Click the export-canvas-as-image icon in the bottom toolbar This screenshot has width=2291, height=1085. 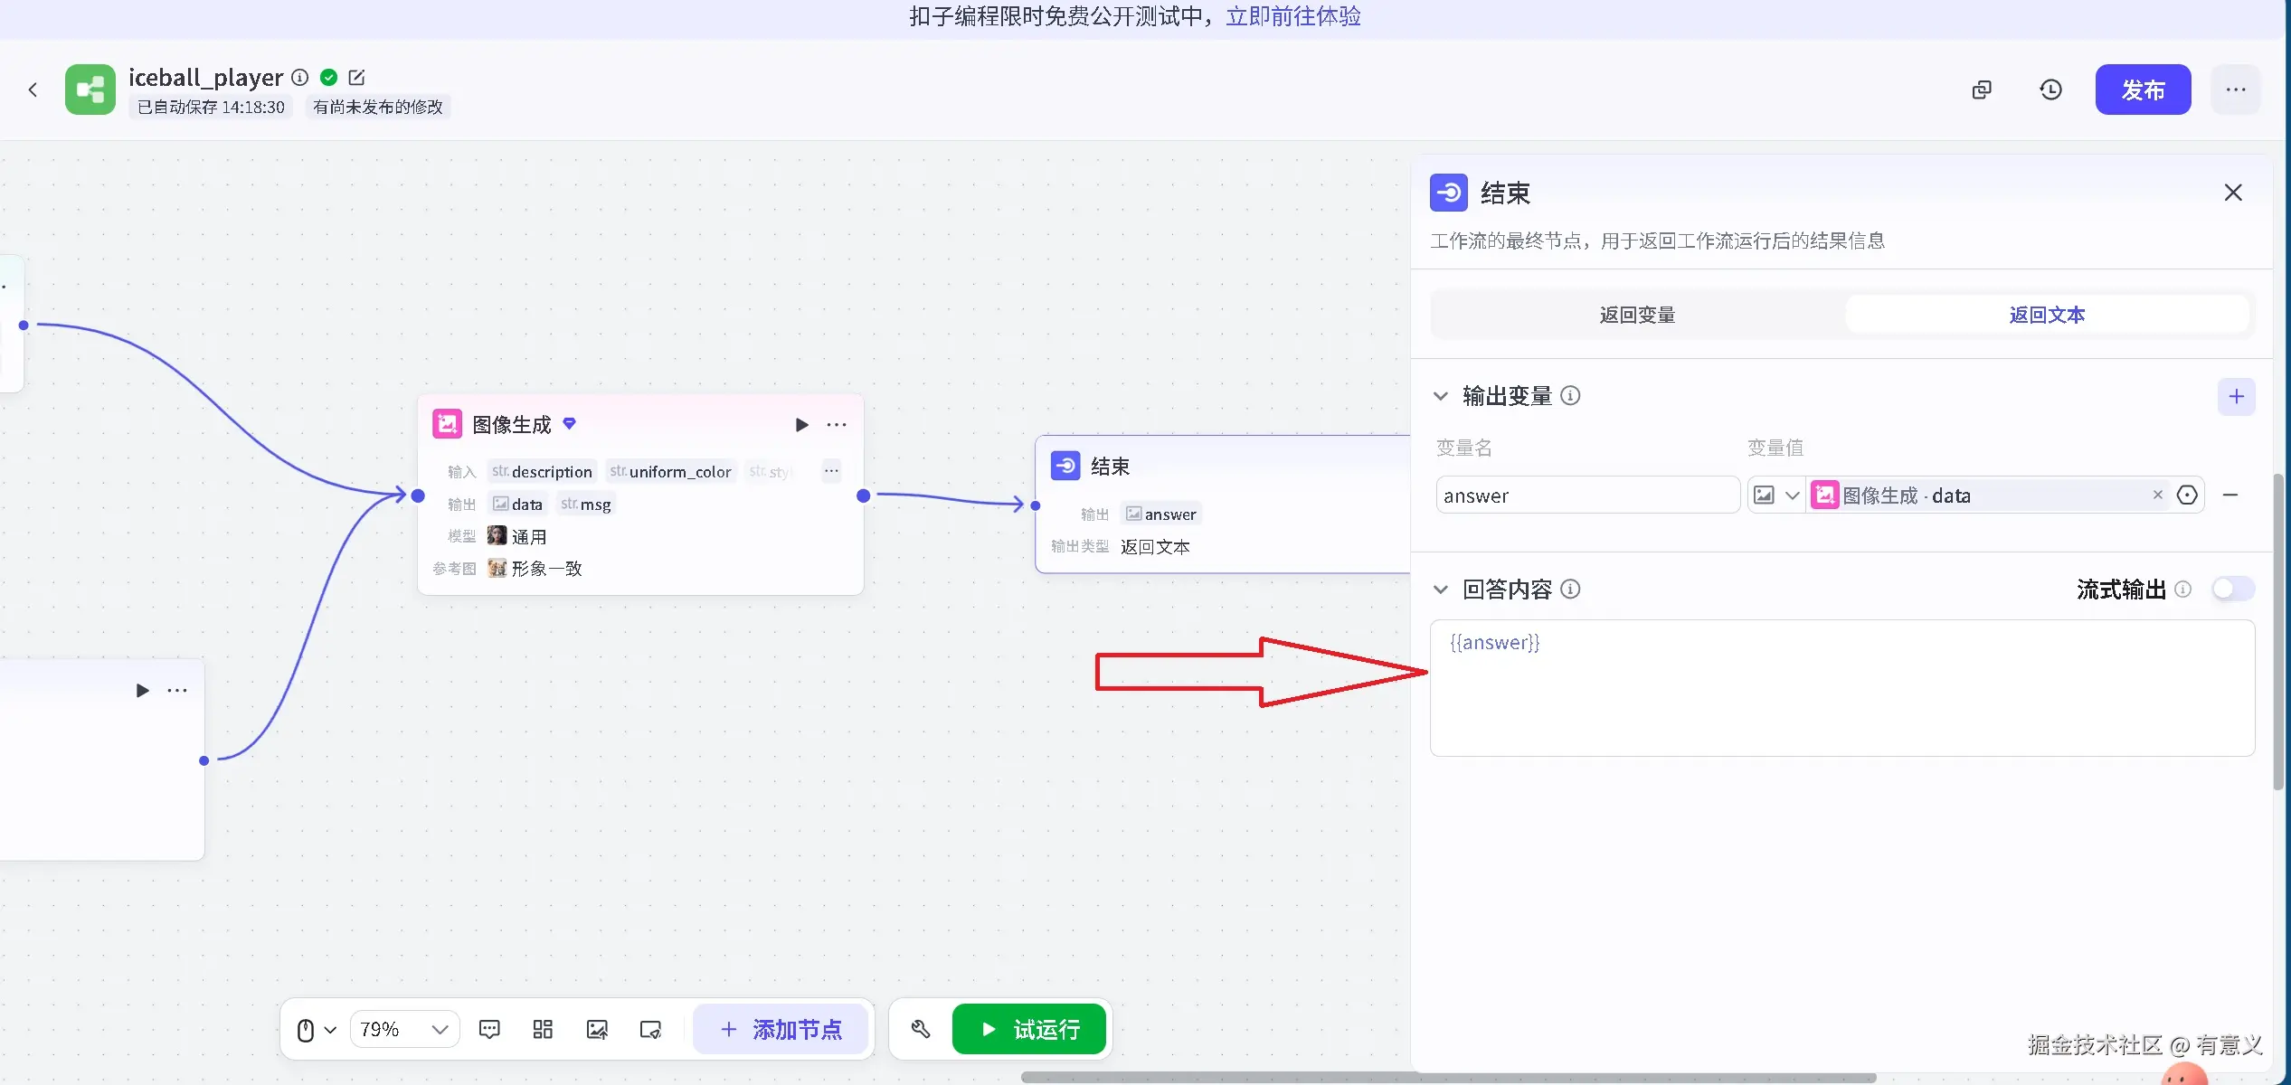pyautogui.click(x=597, y=1029)
